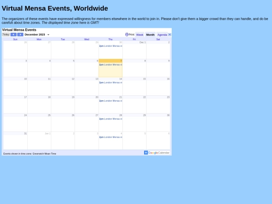Select date 14 in the calendar

point(120,79)
